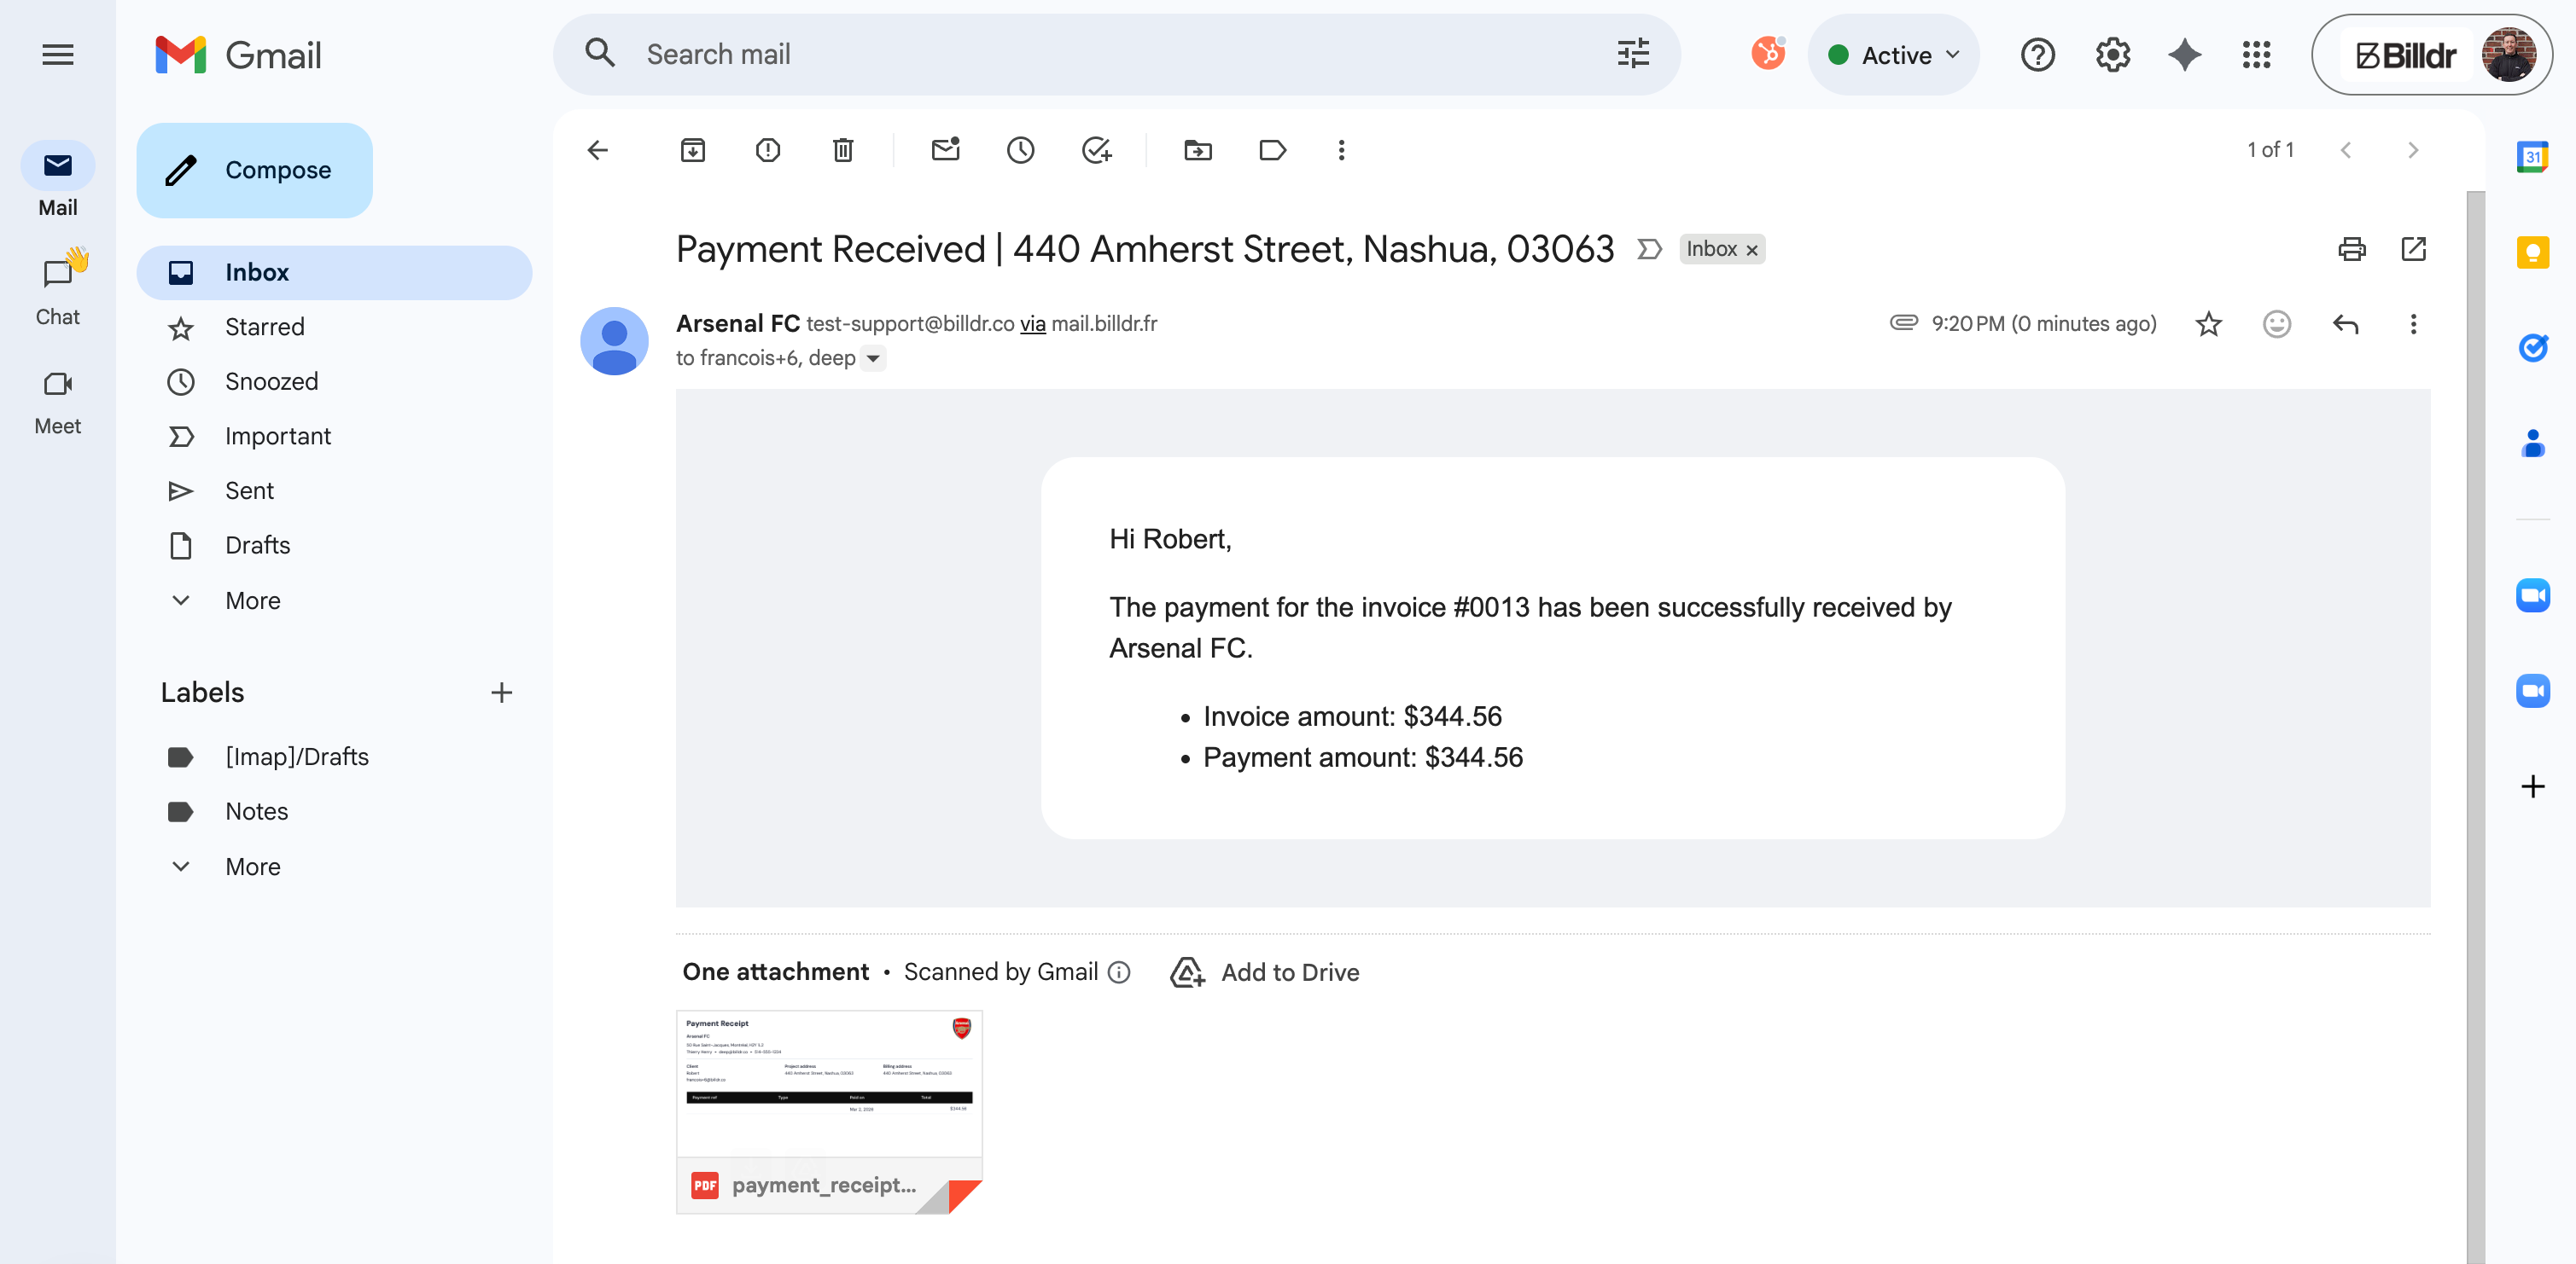Switch to Mail section
This screenshot has width=2576, height=1264.
[x=58, y=181]
